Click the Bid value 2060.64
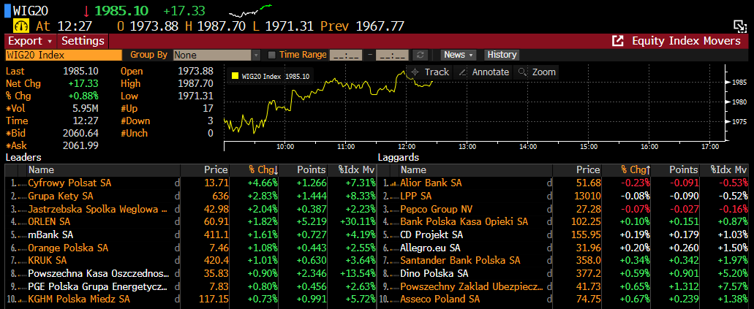Screen dimensions: 754x309 click(x=80, y=133)
